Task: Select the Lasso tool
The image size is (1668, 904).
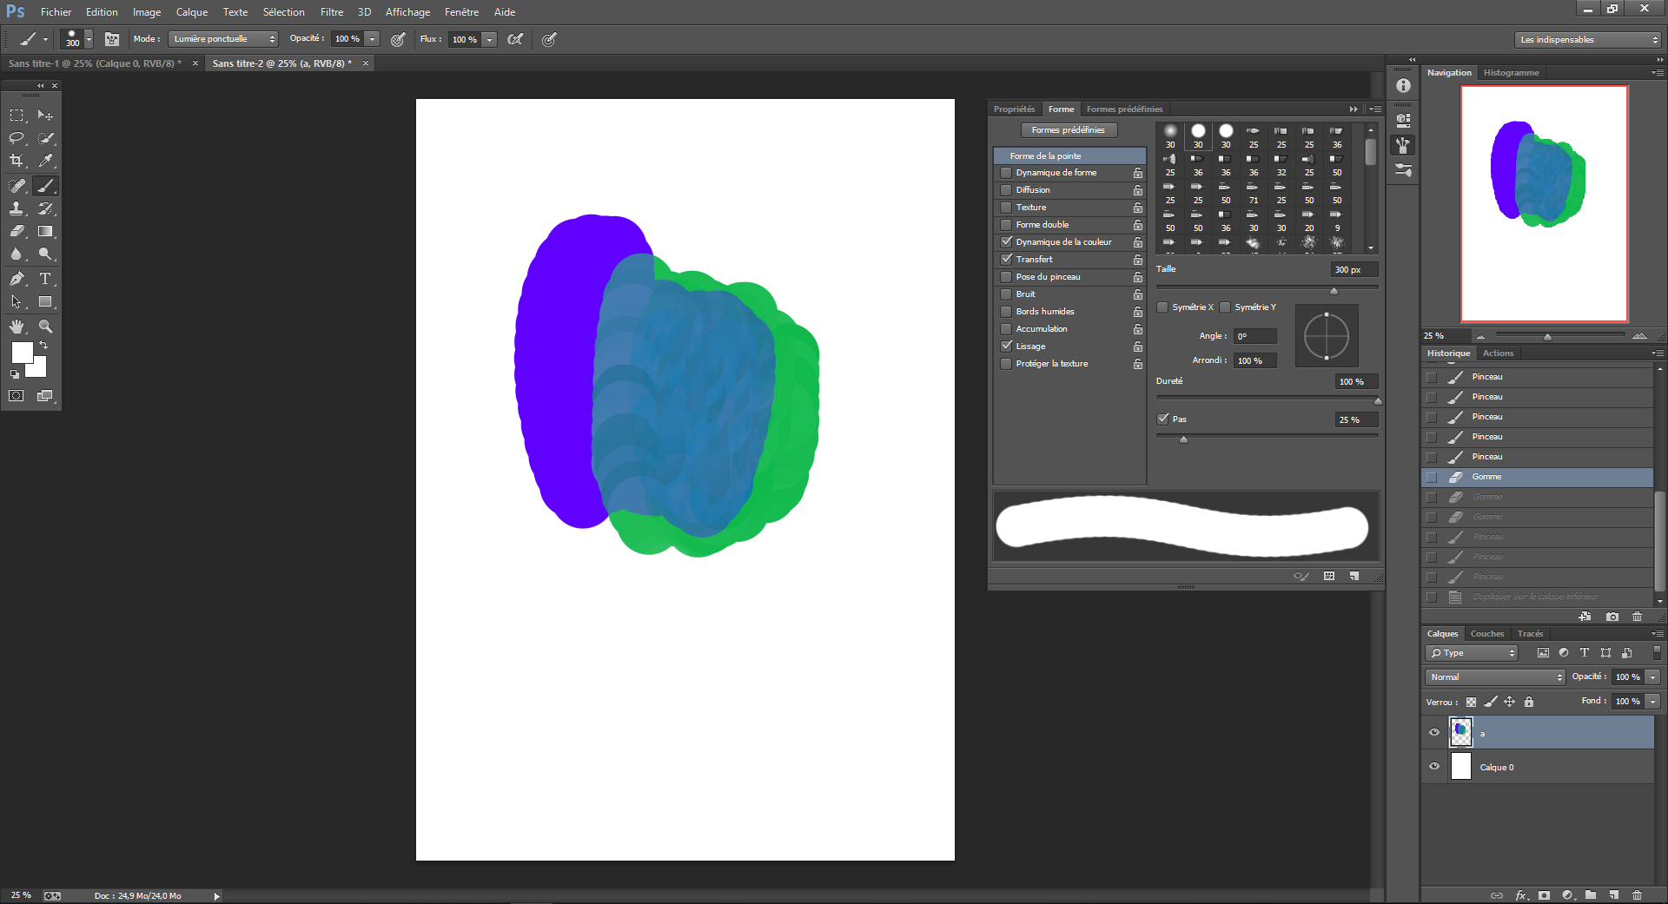Action: click(17, 138)
